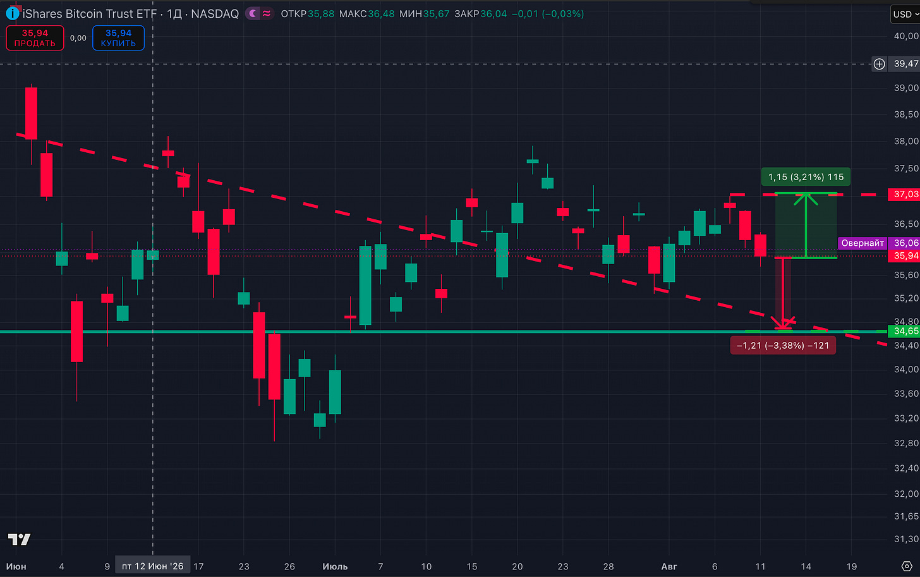Viewport: 920px width, 577px height.
Task: Click the purple 36,06 price label
Action: click(904, 243)
